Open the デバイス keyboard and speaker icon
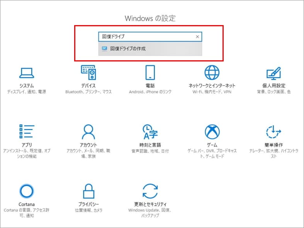304x228 pixels. 88,73
